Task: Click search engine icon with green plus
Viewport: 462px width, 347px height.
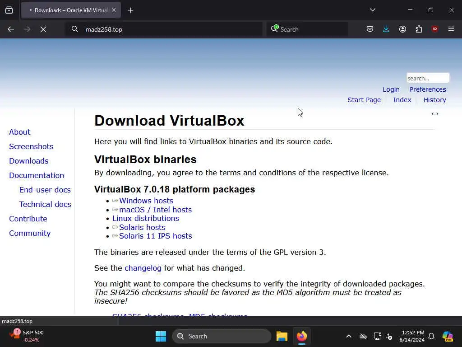Action: 275,28
